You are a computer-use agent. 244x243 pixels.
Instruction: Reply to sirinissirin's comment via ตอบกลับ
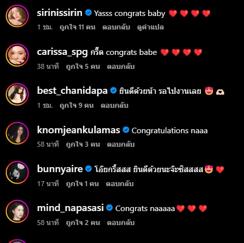(x=116, y=27)
